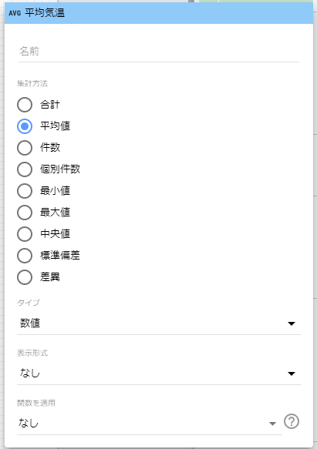Open the help question mark icon
The height and width of the screenshot is (449, 317).
[x=292, y=421]
